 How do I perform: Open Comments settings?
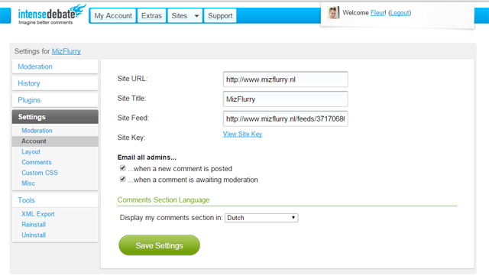point(37,162)
